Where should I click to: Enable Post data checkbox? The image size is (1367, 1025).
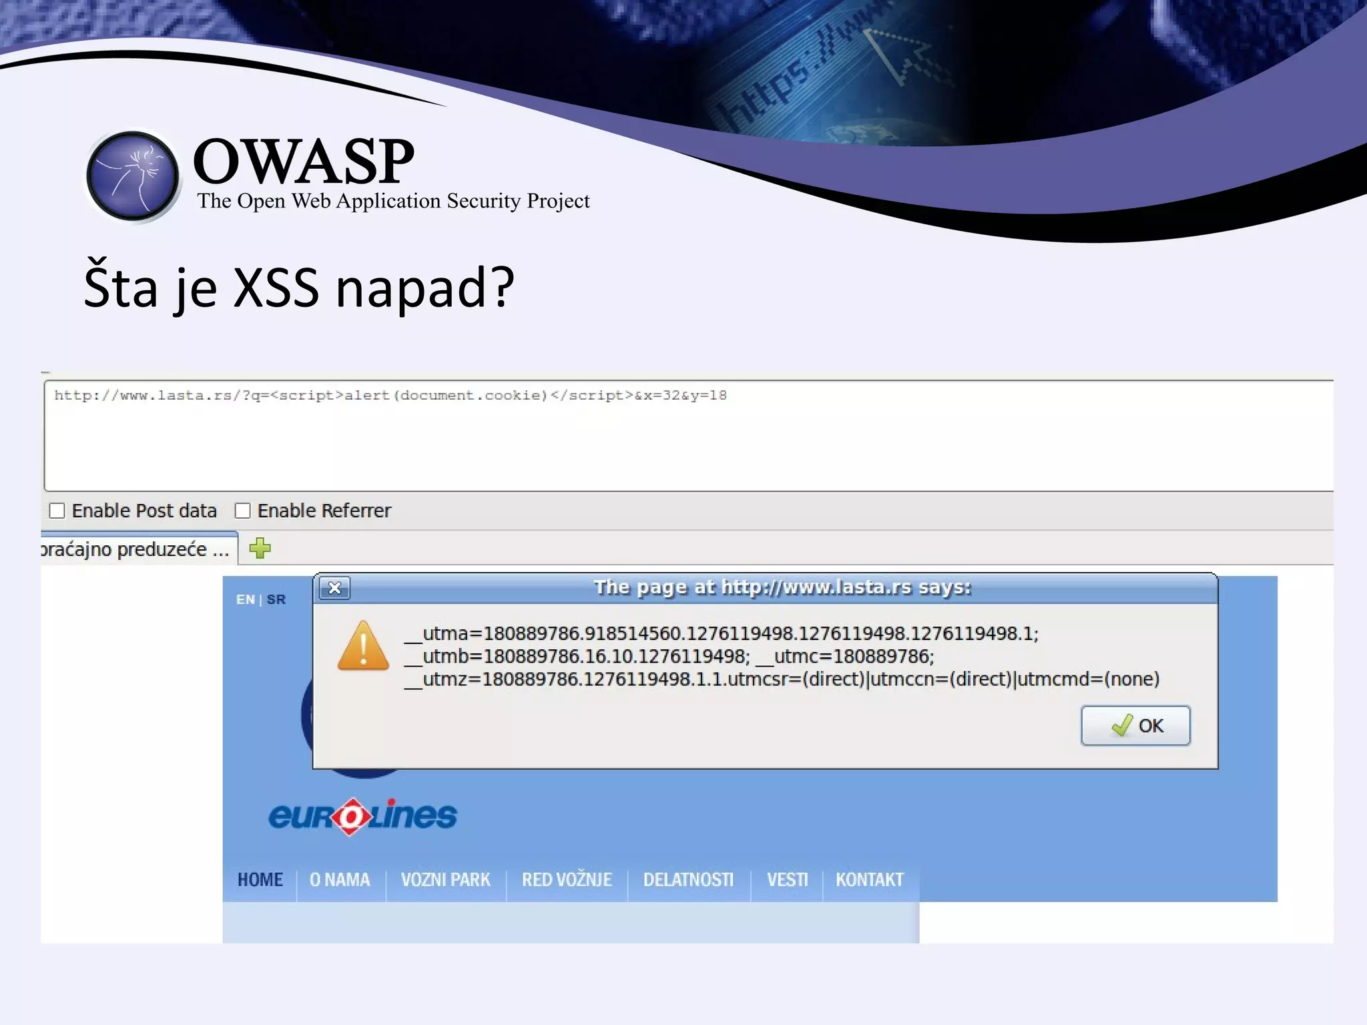[x=57, y=510]
